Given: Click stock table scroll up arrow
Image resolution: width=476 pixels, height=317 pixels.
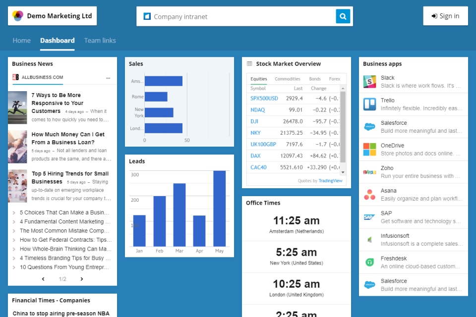Looking at the screenshot, I should point(343,88).
